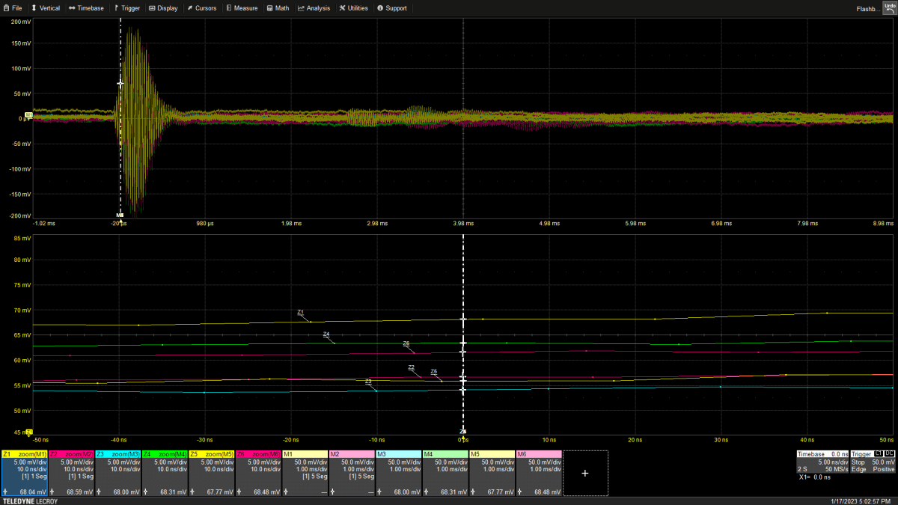Open the Analysis menu
Image resolution: width=898 pixels, height=505 pixels.
pyautogui.click(x=314, y=8)
